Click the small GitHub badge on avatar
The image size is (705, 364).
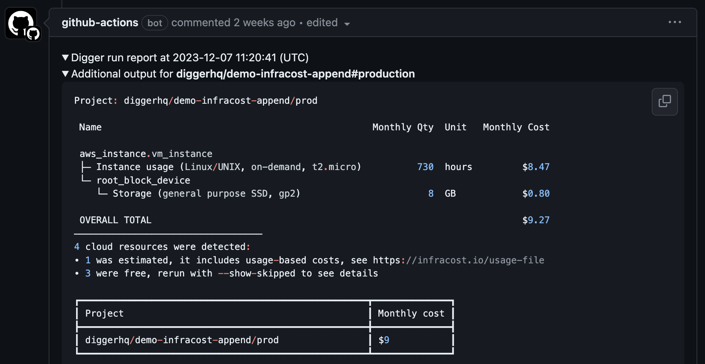33,34
